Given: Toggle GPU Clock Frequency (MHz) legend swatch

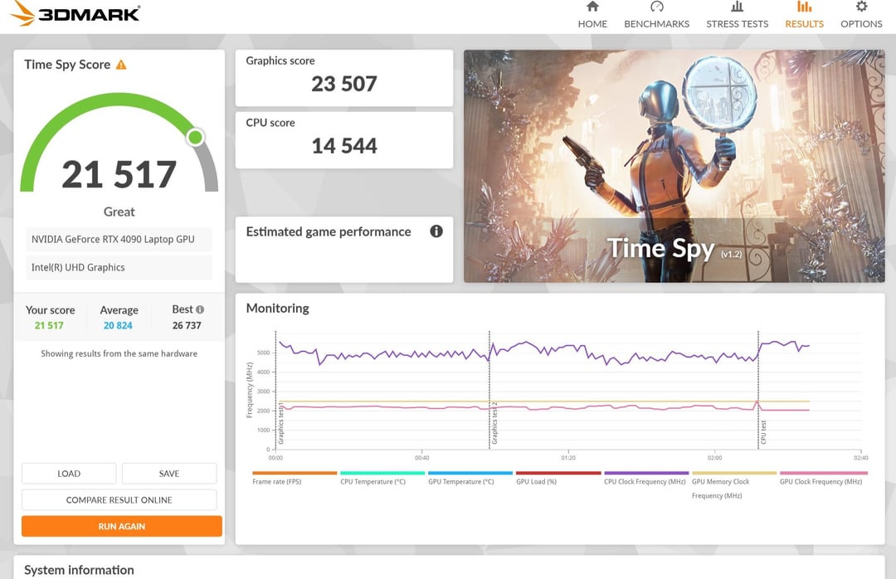Looking at the screenshot, I should [x=824, y=473].
